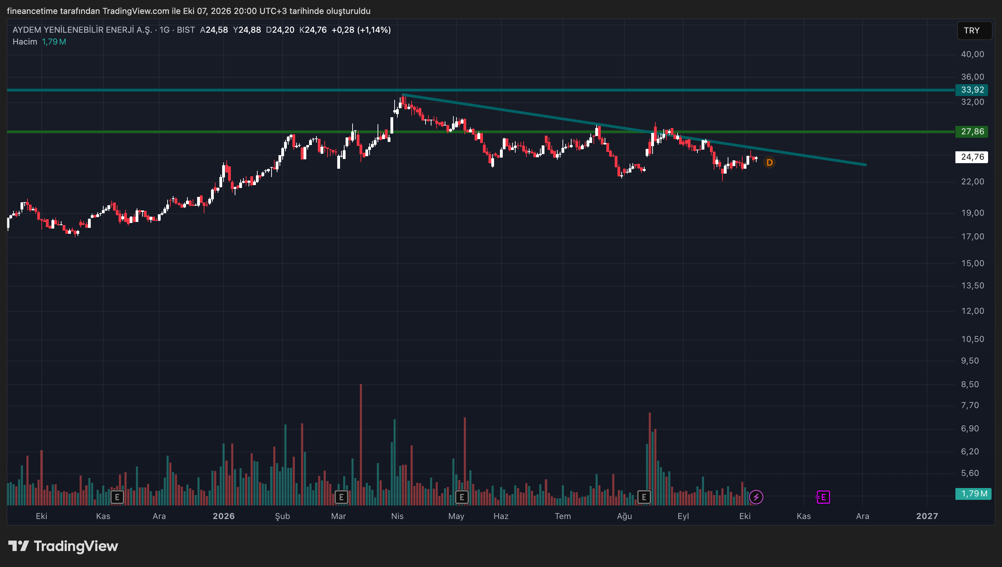1002x567 pixels.
Task: Click the Nis month label on time axis
Action: point(397,516)
